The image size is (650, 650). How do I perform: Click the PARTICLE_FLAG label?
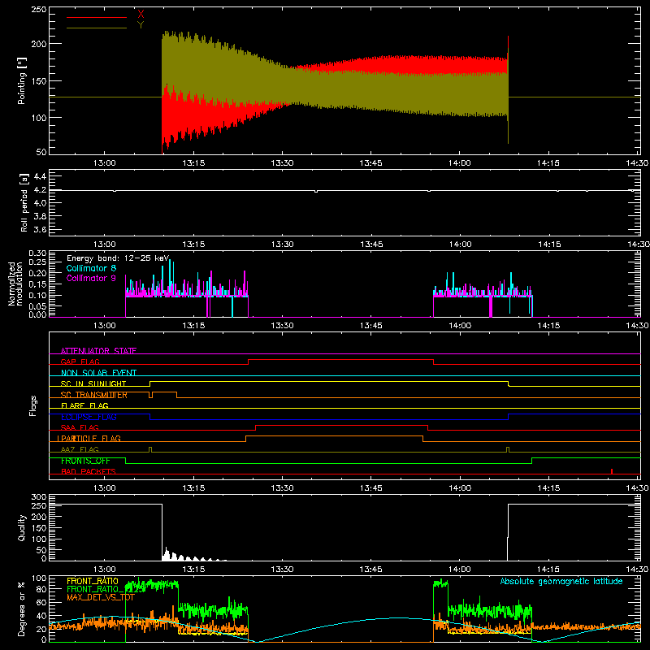pyautogui.click(x=89, y=438)
